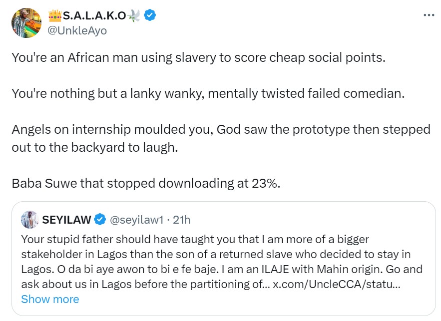Image resolution: width=441 pixels, height=321 pixels.
Task: Click SEYILAW's blue verified badge
Action: click(100, 219)
